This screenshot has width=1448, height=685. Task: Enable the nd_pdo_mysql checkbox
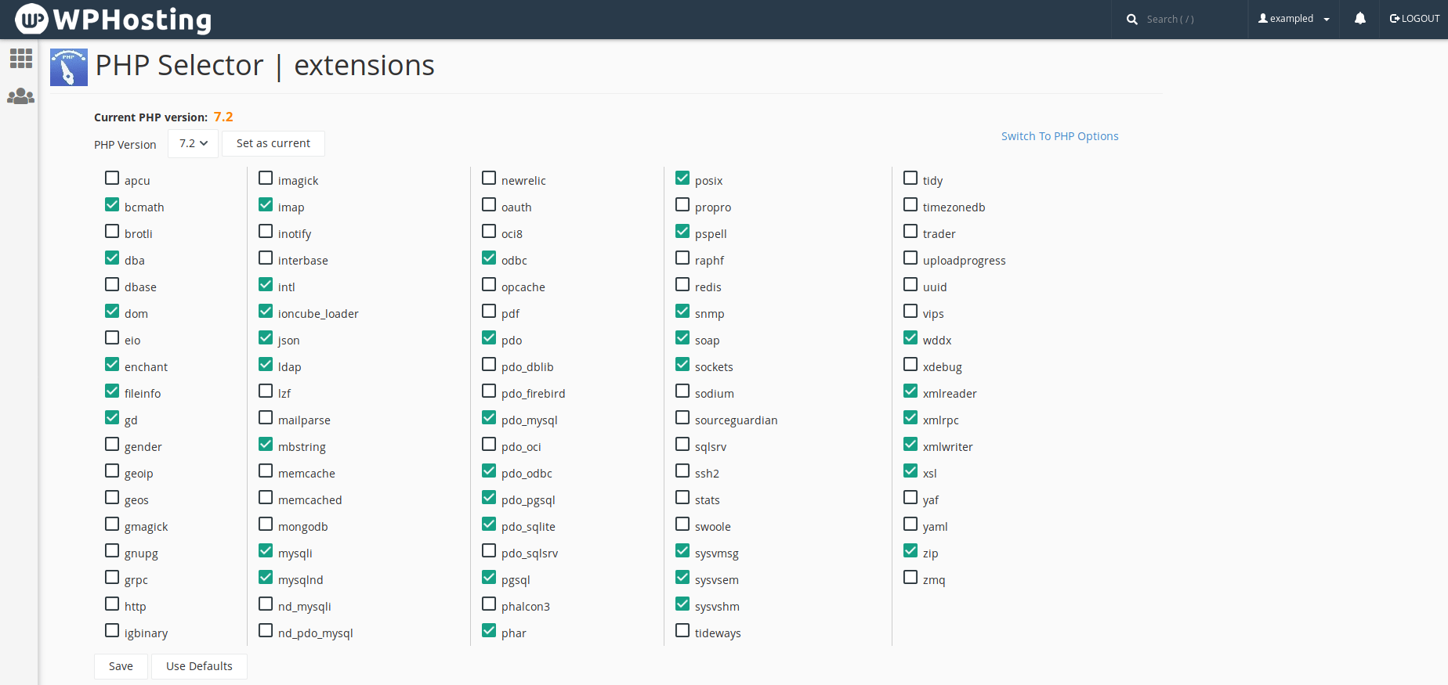(x=266, y=631)
